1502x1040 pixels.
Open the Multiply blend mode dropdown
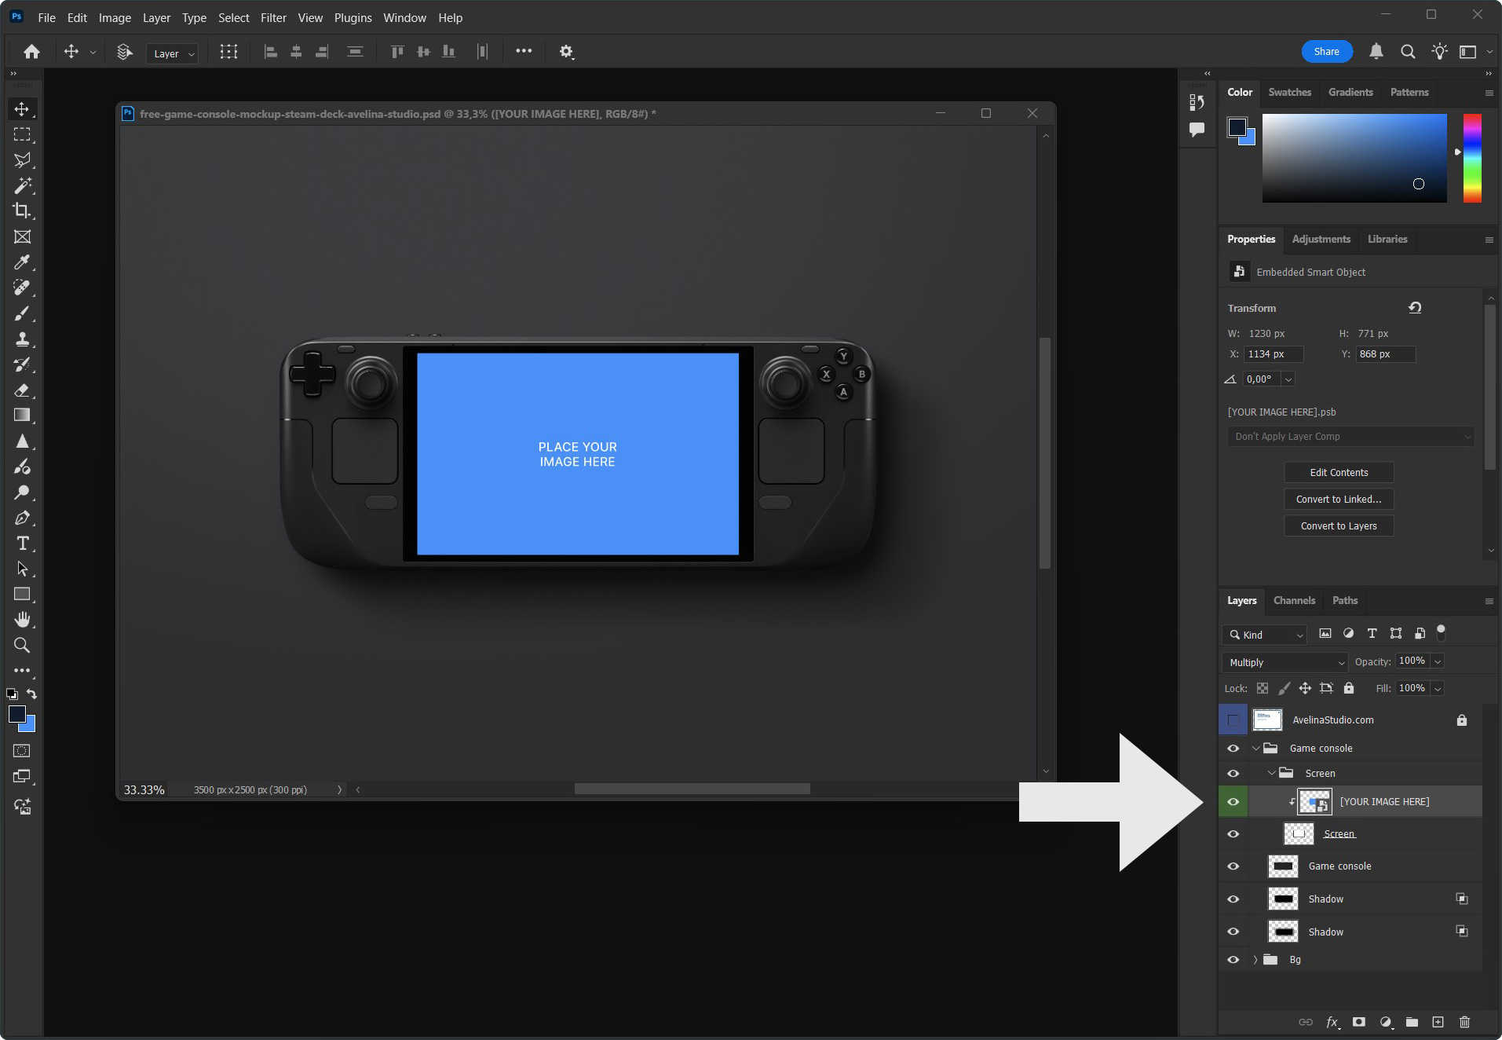click(1285, 662)
